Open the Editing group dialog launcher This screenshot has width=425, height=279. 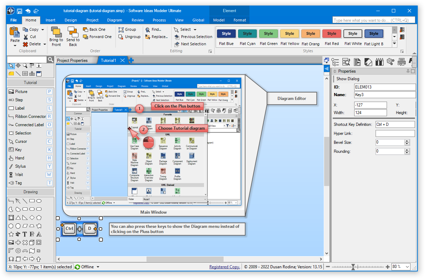pos(210,51)
